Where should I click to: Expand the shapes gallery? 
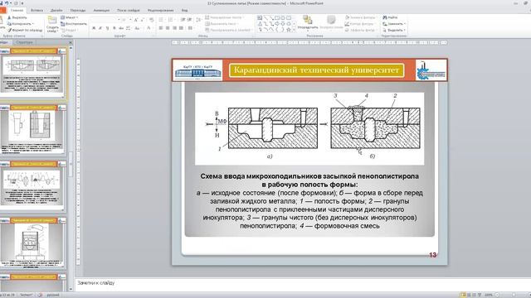pos(294,30)
